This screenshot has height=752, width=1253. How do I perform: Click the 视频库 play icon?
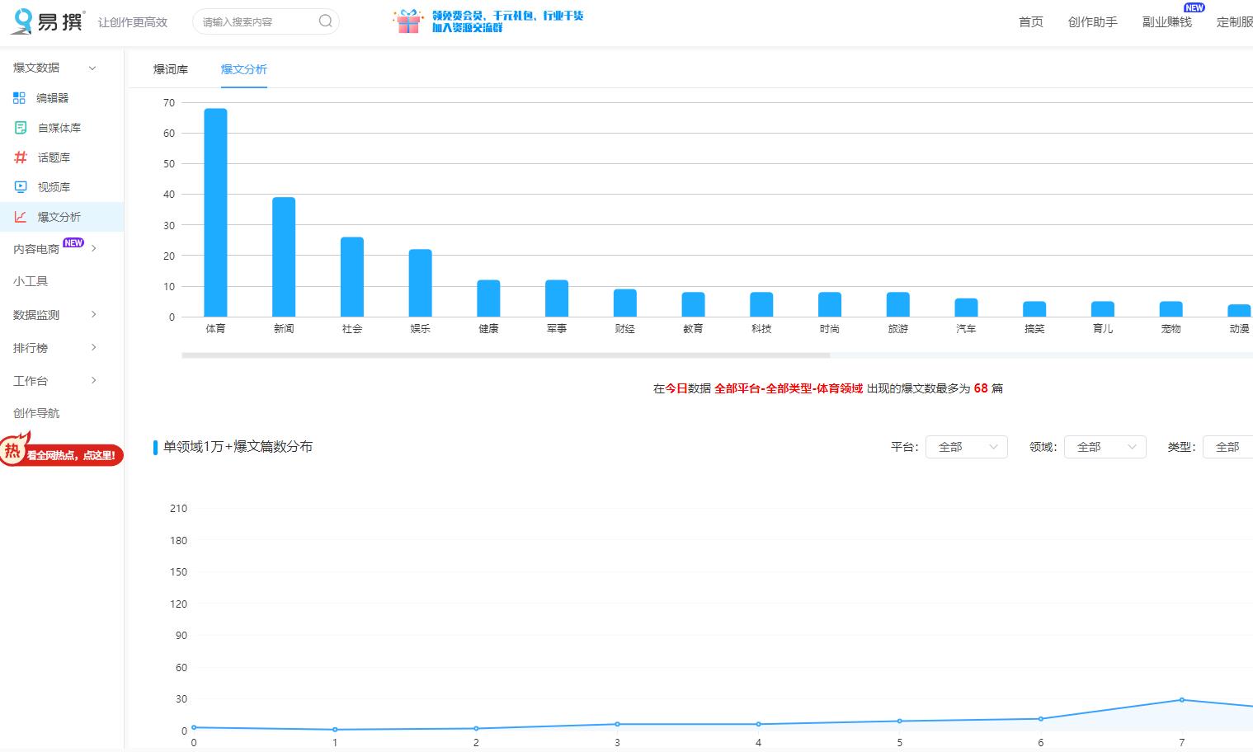[21, 187]
